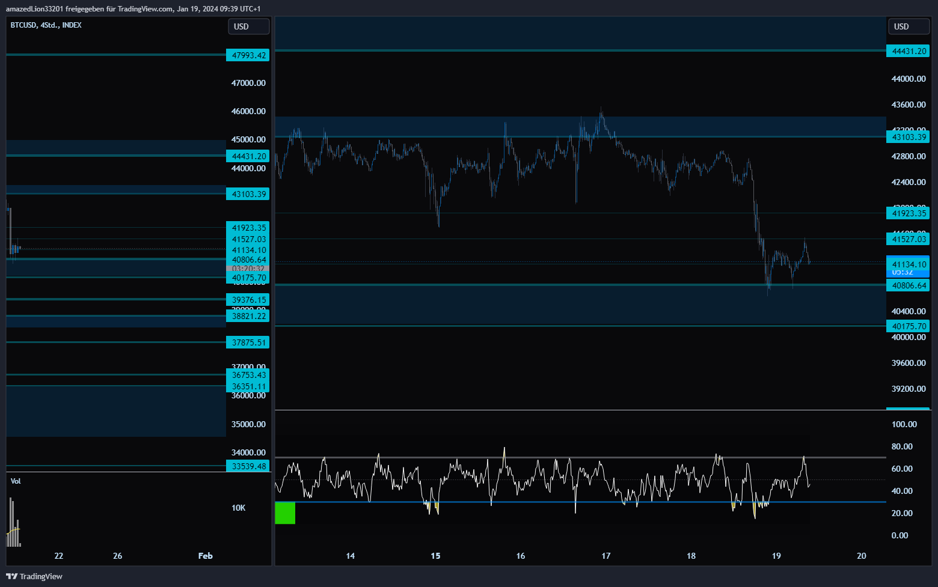Select the 43103.39 label in the right pane
The image size is (938, 587).
click(x=908, y=137)
